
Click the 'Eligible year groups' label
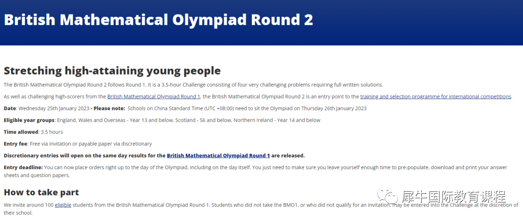tap(29, 120)
